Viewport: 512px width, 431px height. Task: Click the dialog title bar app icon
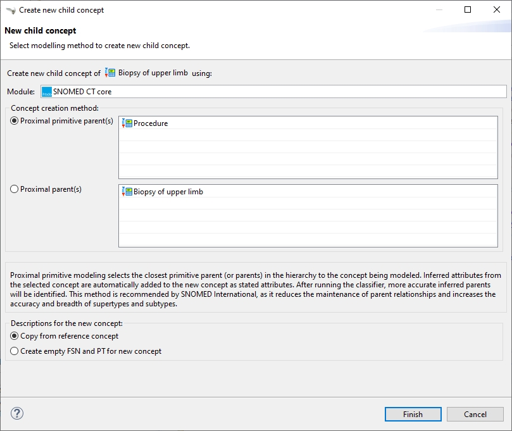[x=10, y=10]
